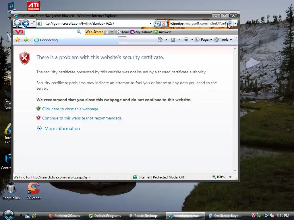Open the Page menu
Image resolution: width=294 pixels, height=220 pixels.
click(204, 40)
